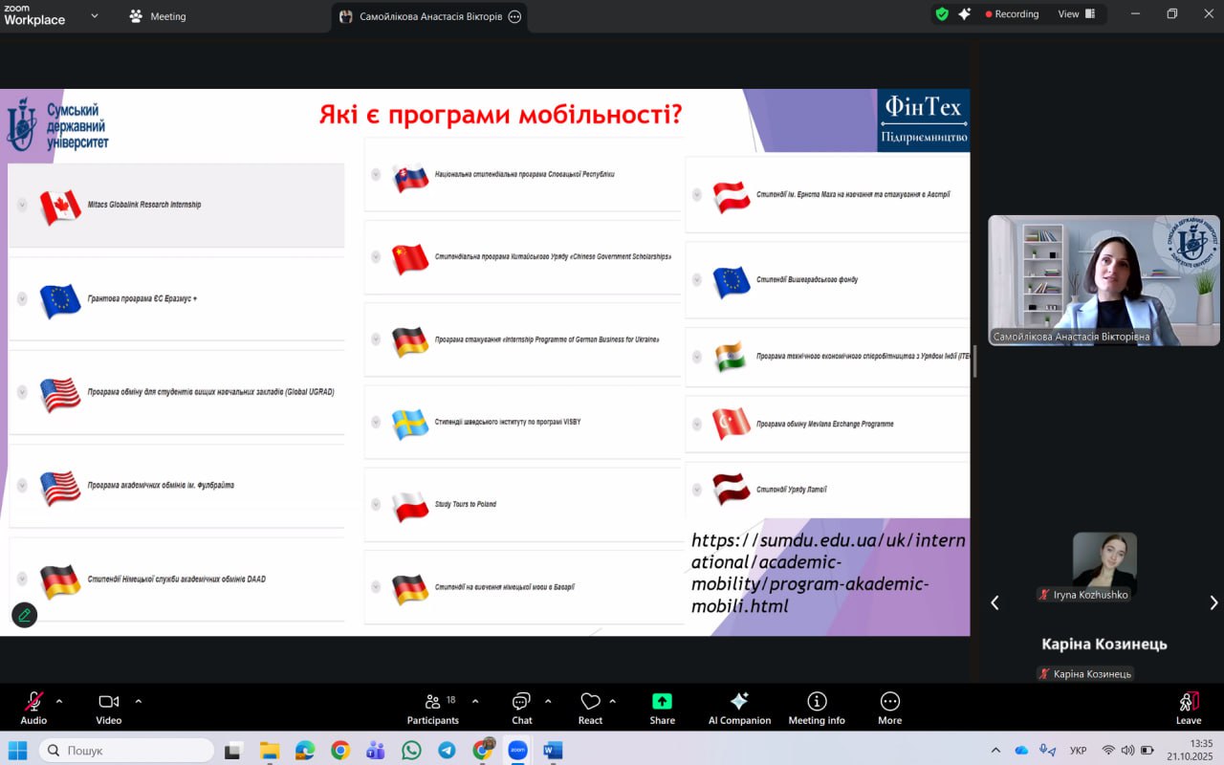Expand the video options arrow
Viewport: 1224px width, 765px height.
click(x=138, y=701)
